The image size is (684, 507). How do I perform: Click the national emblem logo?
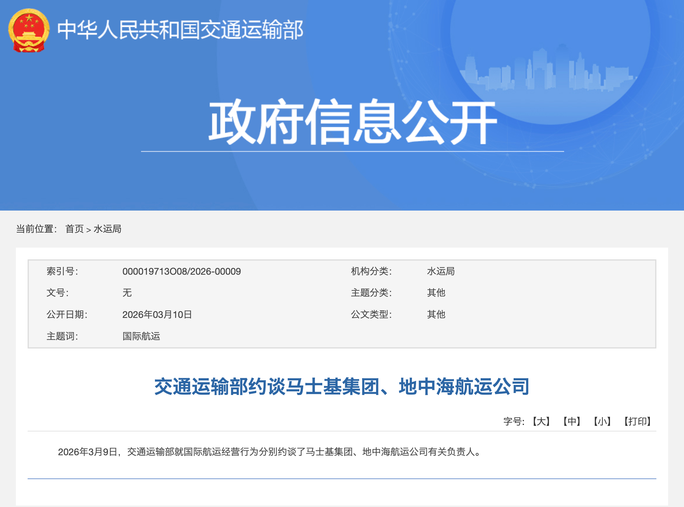point(29,30)
